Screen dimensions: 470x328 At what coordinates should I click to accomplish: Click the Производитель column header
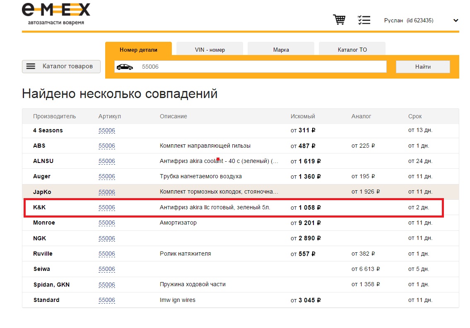[55, 116]
